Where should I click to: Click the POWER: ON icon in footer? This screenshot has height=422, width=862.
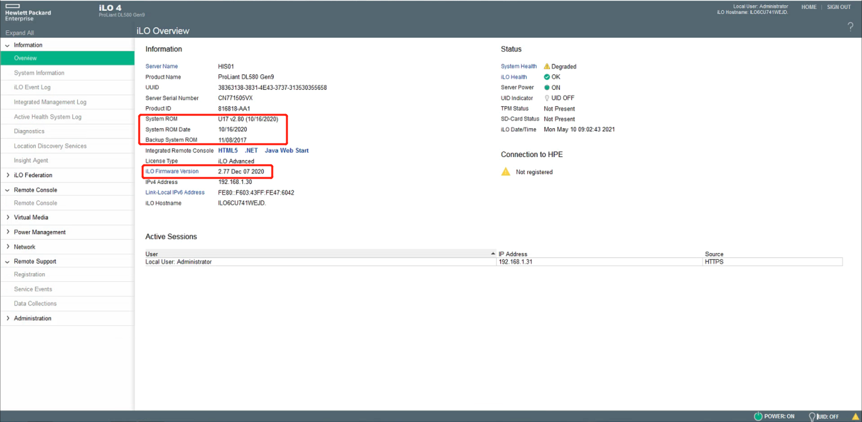[758, 416]
